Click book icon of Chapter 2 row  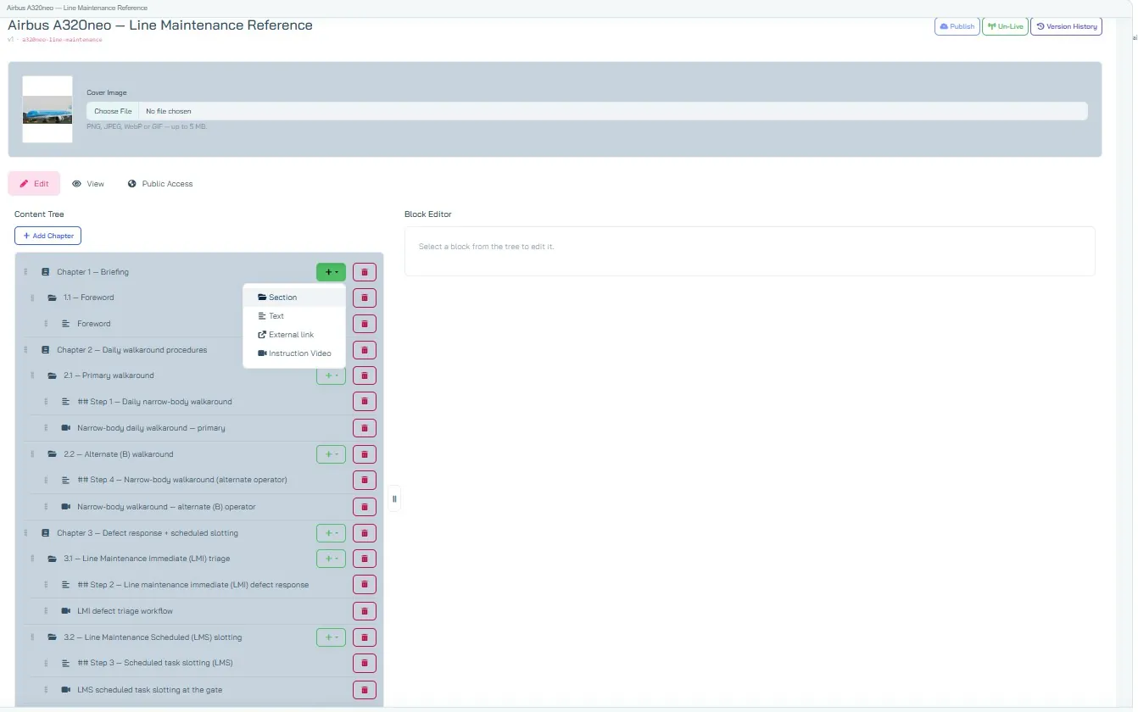coord(46,350)
